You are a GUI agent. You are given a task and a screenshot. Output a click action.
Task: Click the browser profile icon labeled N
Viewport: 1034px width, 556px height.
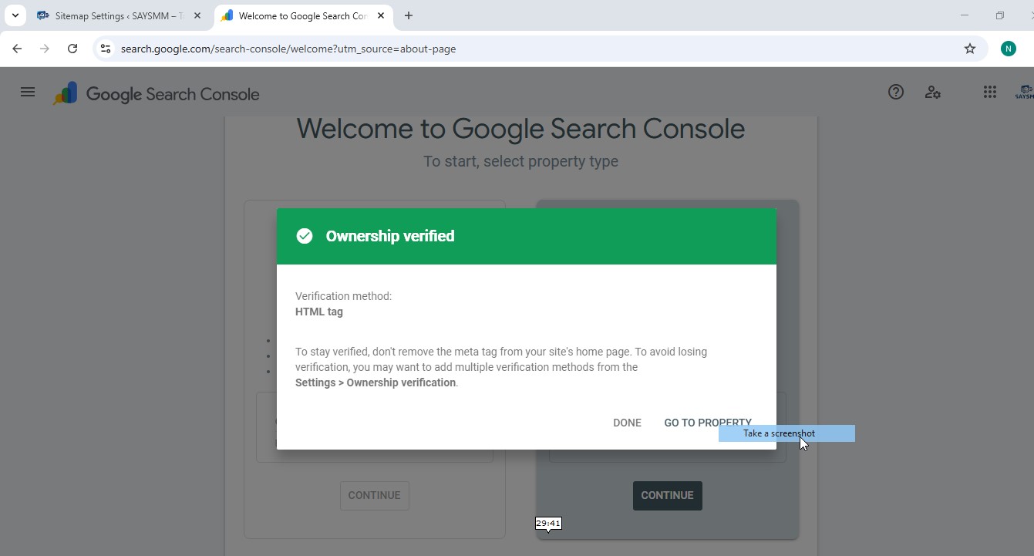[1008, 48]
